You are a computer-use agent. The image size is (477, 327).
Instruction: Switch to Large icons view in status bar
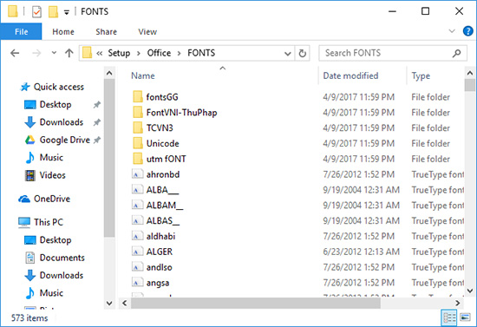pos(465,317)
